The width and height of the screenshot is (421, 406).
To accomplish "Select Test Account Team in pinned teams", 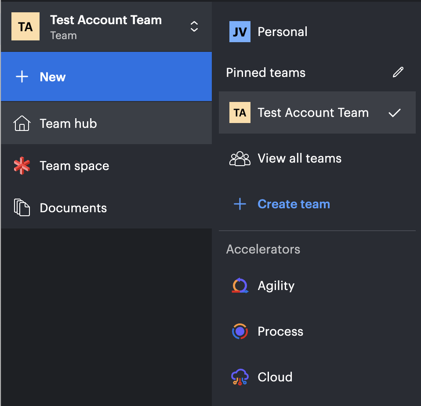I will pyautogui.click(x=317, y=112).
